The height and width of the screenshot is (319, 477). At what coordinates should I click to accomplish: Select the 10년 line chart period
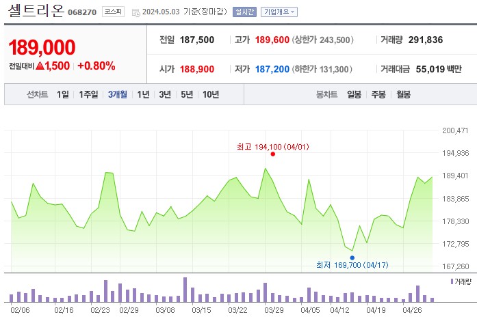211,94
